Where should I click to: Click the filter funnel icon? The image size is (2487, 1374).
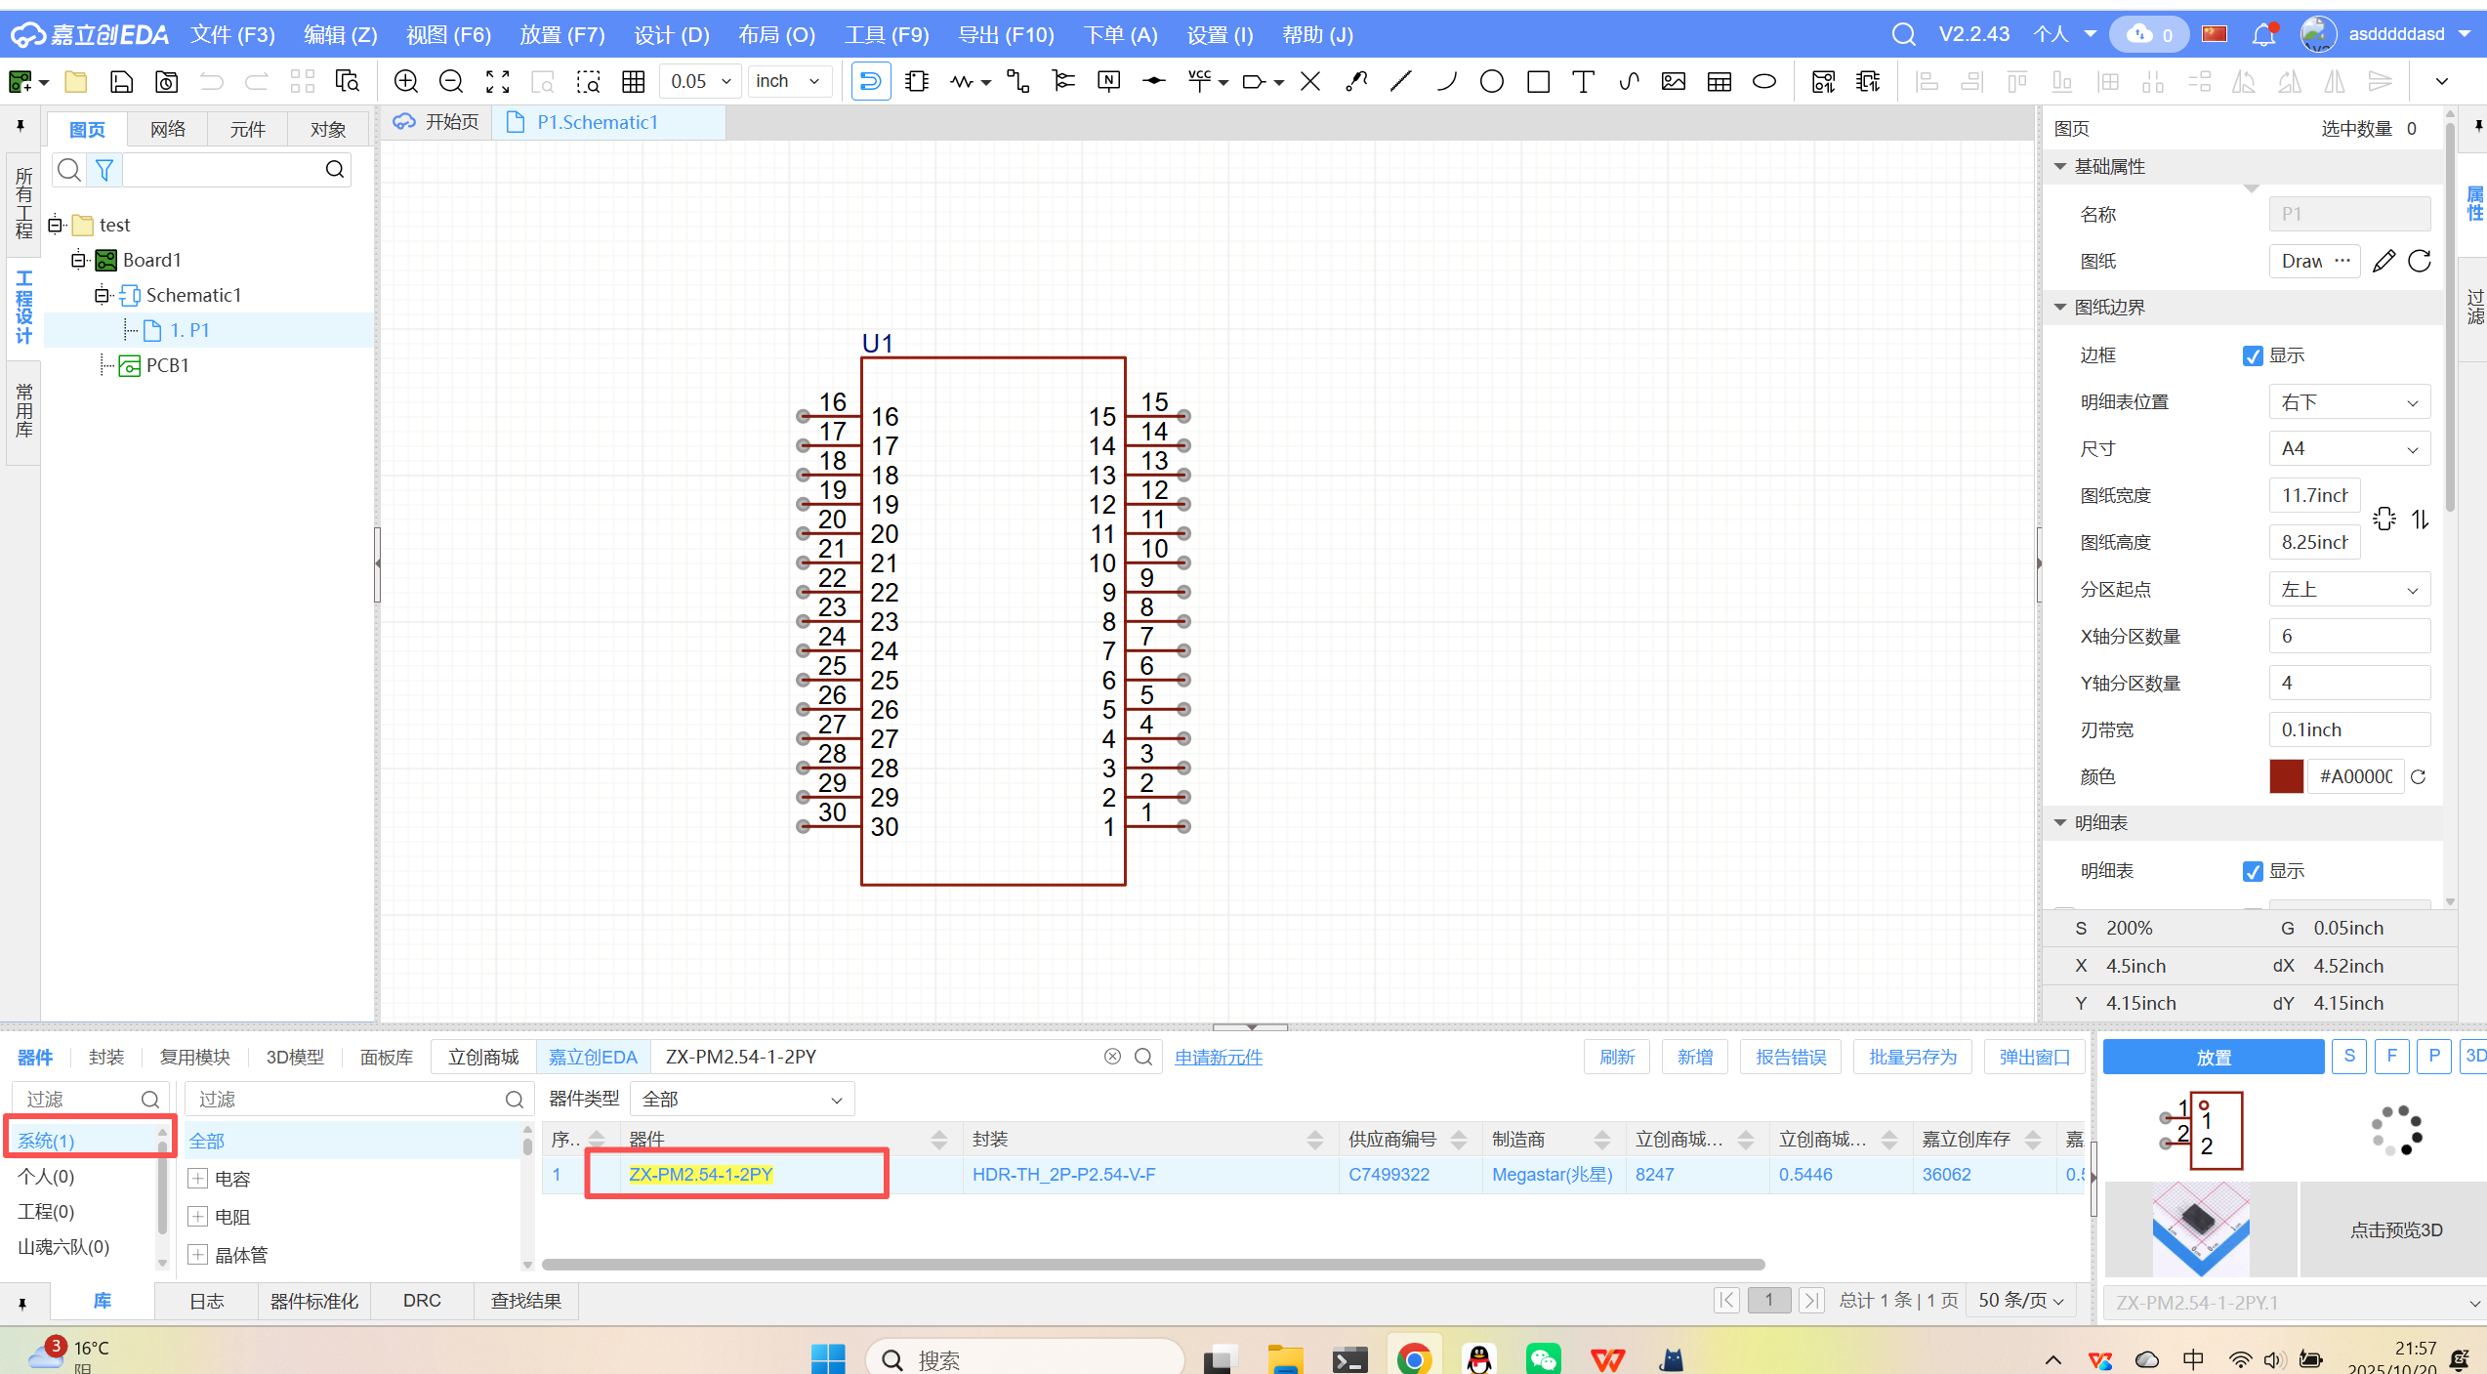[x=104, y=170]
